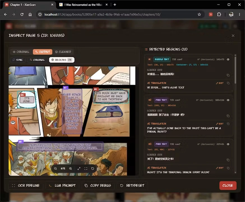This screenshot has height=202, width=245.
Task: Open the OCR Pipeline panel
Action: click(26, 185)
